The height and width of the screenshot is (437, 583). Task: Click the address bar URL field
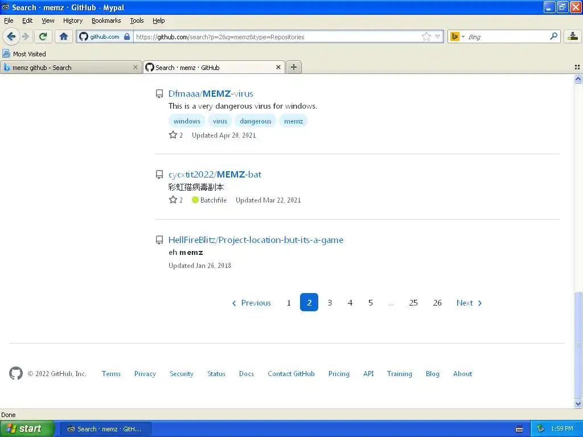coord(277,36)
